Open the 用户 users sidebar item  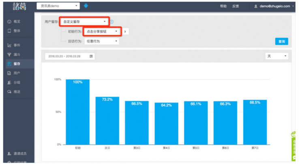(x=16, y=73)
